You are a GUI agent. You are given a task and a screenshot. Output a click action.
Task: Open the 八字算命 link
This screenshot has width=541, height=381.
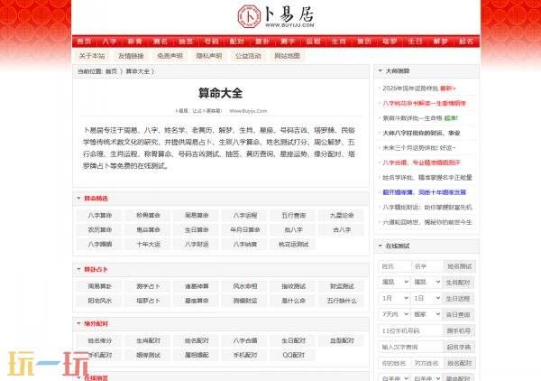[x=100, y=215]
